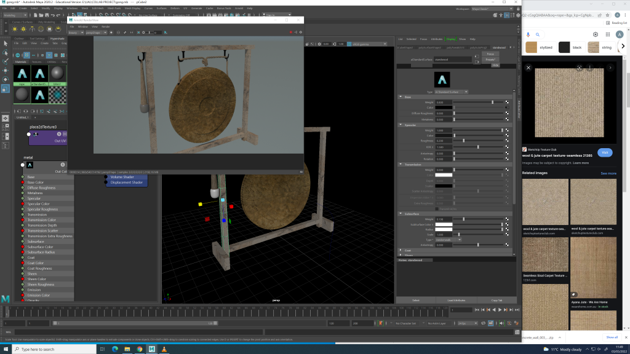
Task: Expand the Coat section
Action: tap(401, 250)
